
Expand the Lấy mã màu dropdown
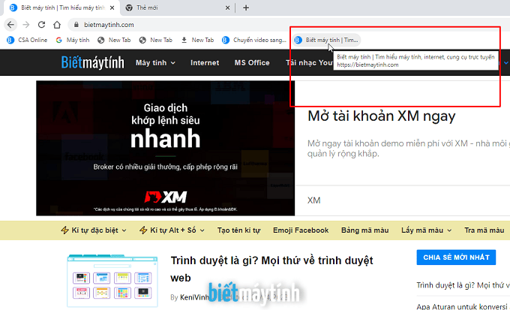(x=427, y=230)
